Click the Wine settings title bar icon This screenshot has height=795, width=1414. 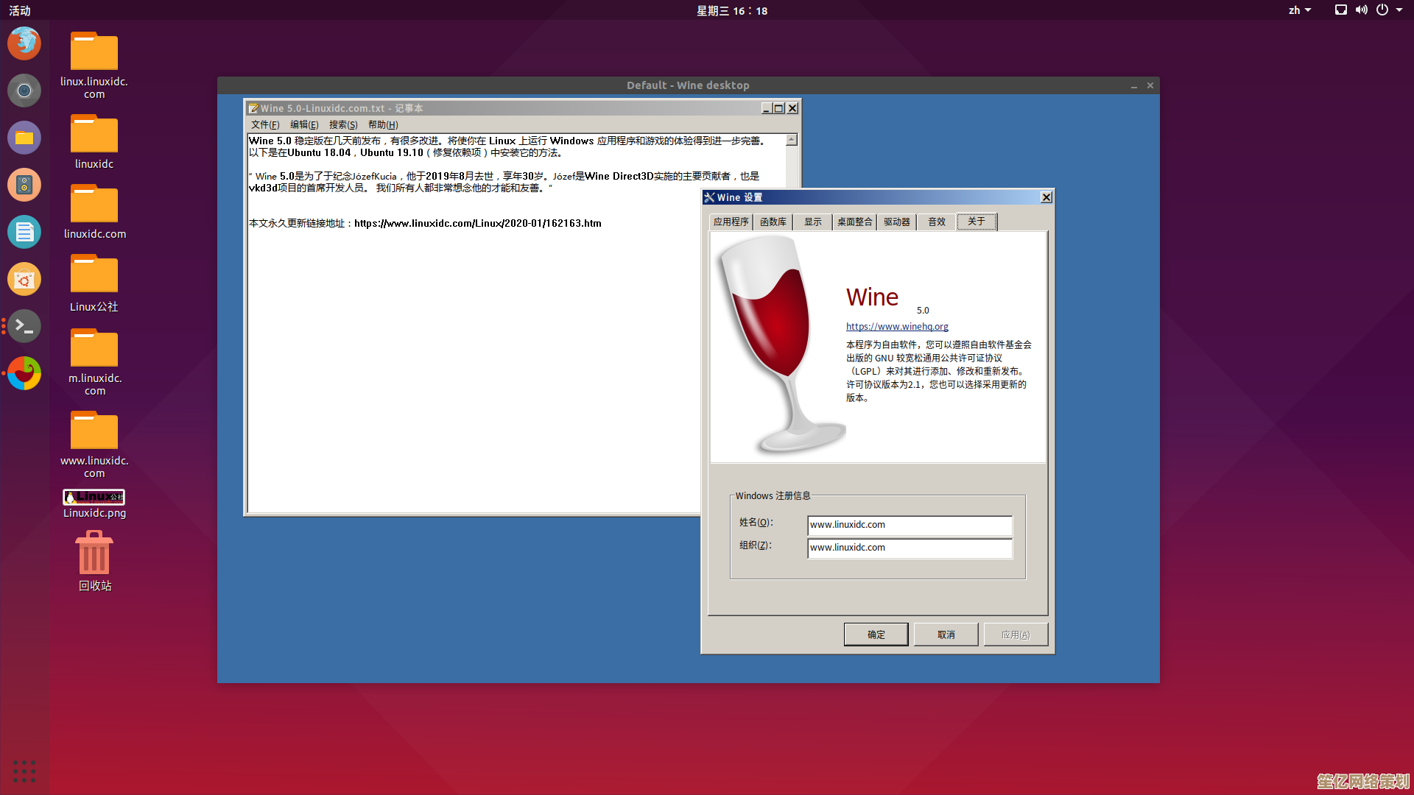709,197
